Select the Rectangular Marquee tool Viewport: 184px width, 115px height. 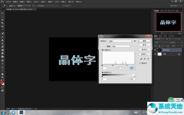[2, 17]
